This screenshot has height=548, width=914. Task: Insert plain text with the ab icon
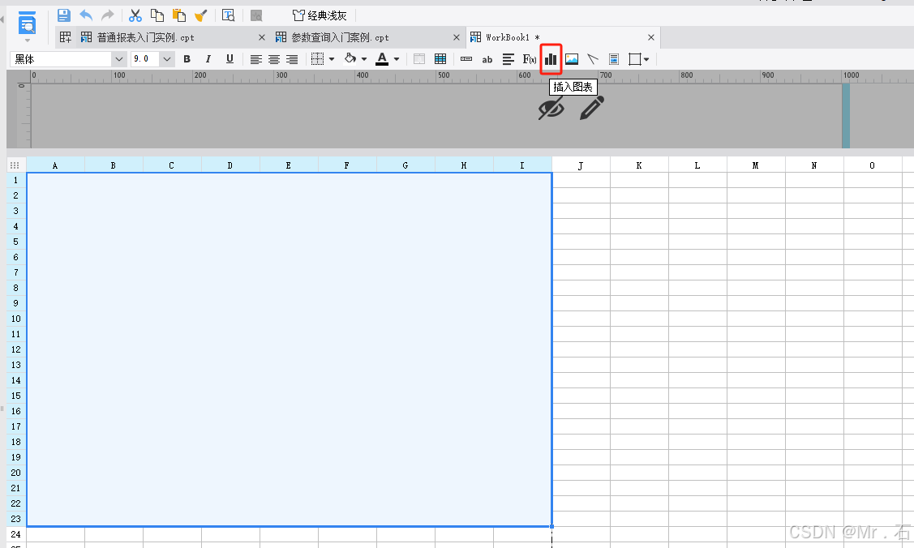[x=487, y=59]
